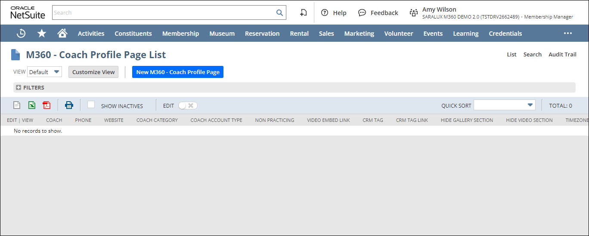Open the Quick Sort dropdown

coord(504,105)
